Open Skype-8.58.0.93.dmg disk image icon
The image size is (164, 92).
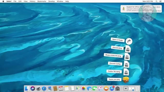(127, 57)
